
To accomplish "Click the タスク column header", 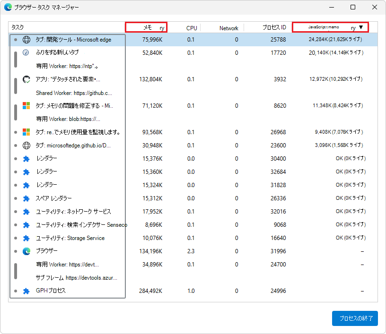I will coord(18,28).
